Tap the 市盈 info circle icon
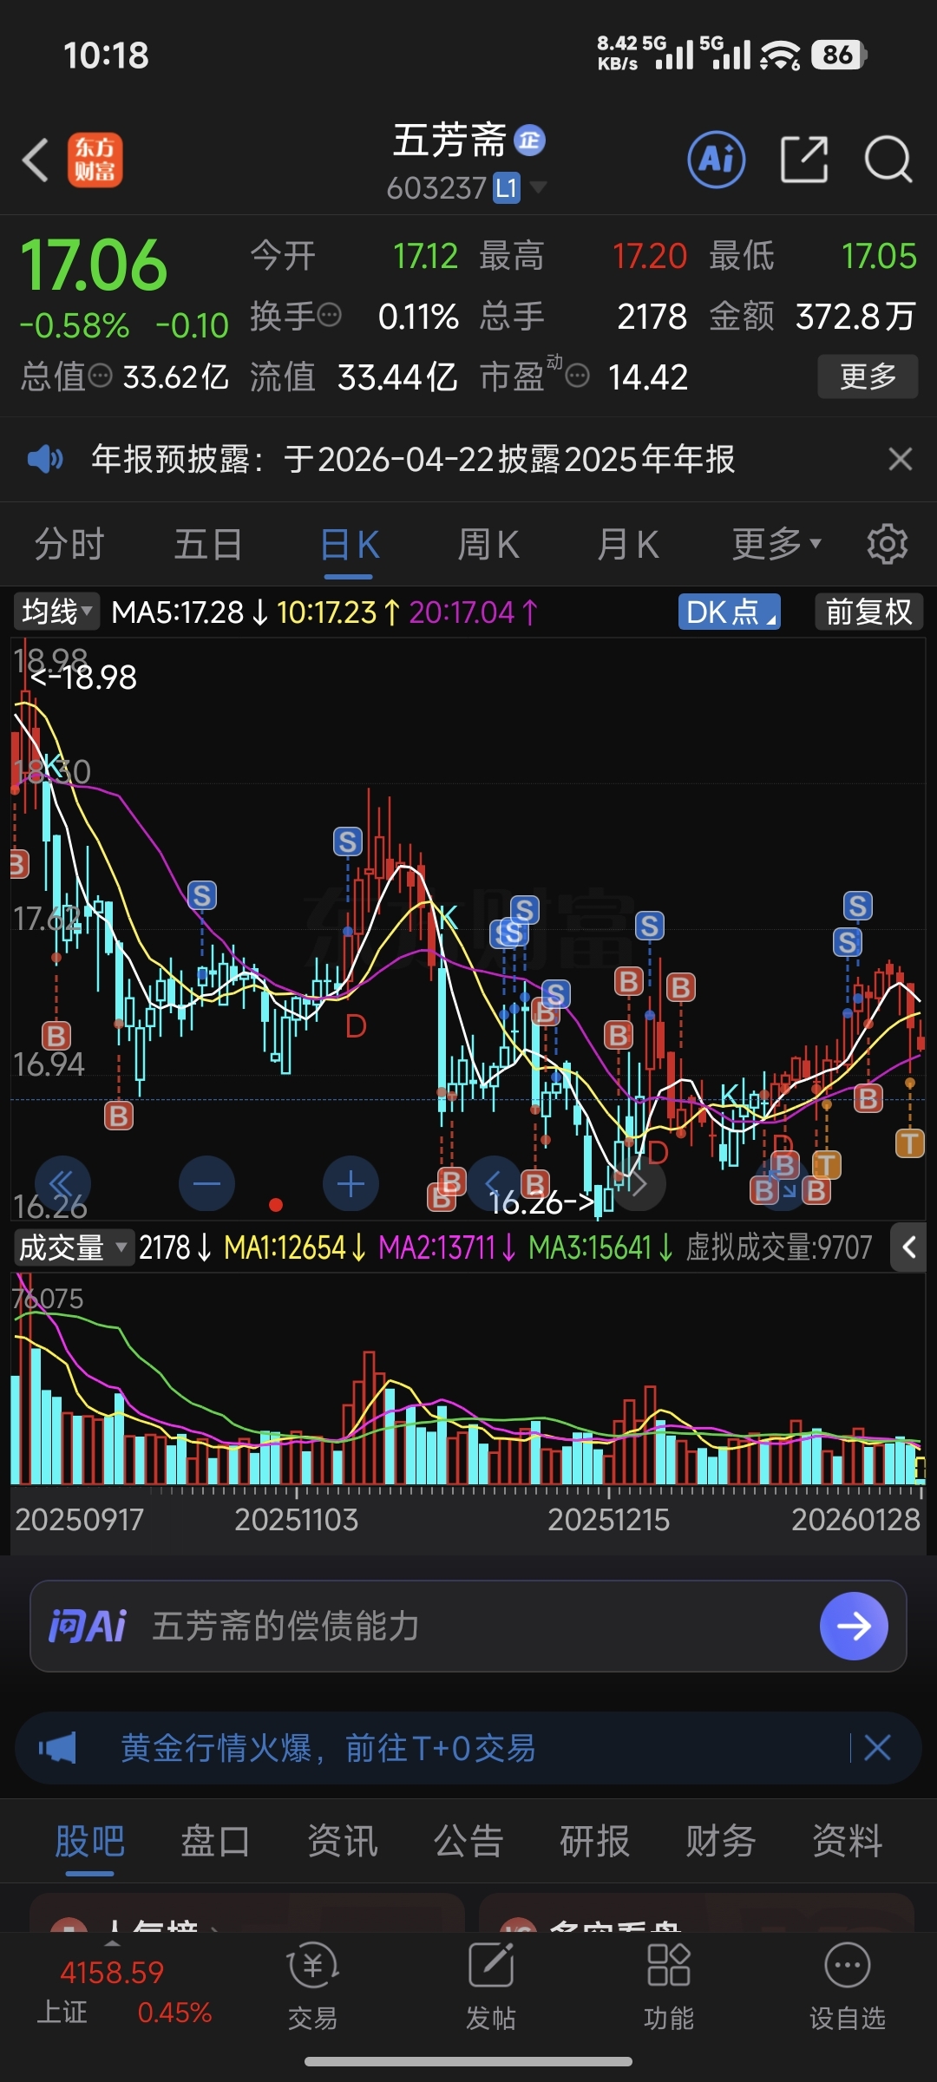This screenshot has width=937, height=2082. (x=578, y=376)
